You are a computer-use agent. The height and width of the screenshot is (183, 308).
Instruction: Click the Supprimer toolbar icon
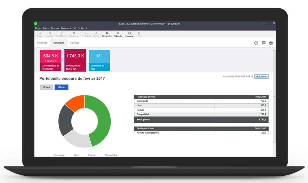click(74, 33)
